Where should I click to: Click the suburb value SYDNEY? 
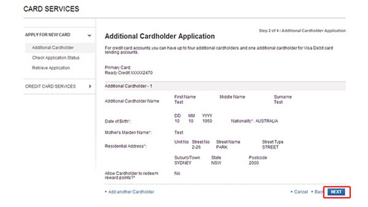tap(183, 163)
